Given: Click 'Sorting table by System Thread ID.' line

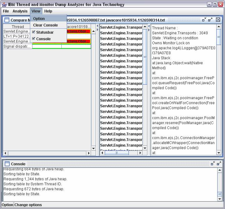Looking at the screenshot, I should click(x=33, y=184).
